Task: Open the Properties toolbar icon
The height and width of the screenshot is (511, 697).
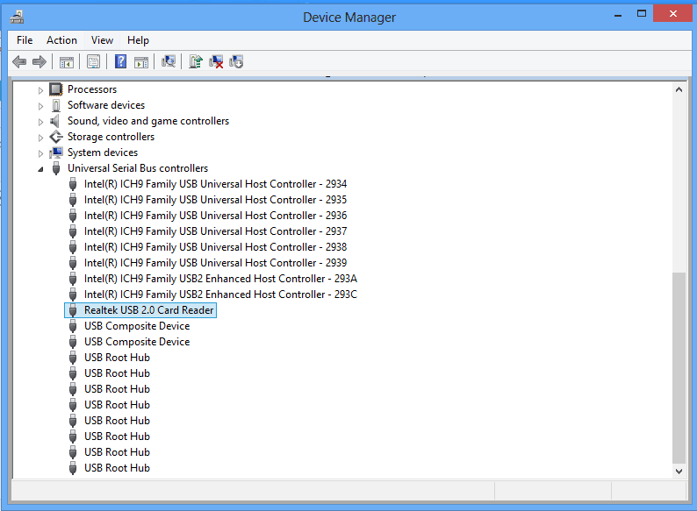Action: pyautogui.click(x=93, y=61)
